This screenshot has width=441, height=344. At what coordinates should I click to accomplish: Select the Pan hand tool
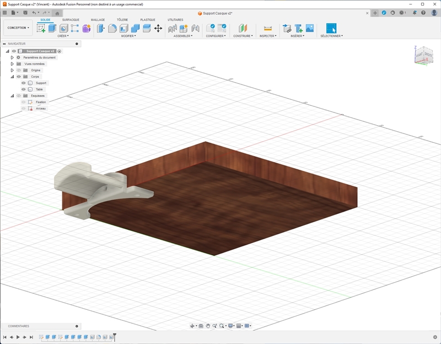pos(208,326)
